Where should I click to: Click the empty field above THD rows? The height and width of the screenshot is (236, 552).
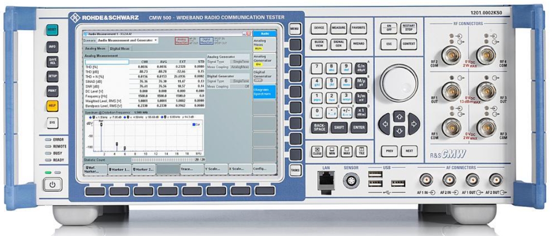tap(107, 62)
